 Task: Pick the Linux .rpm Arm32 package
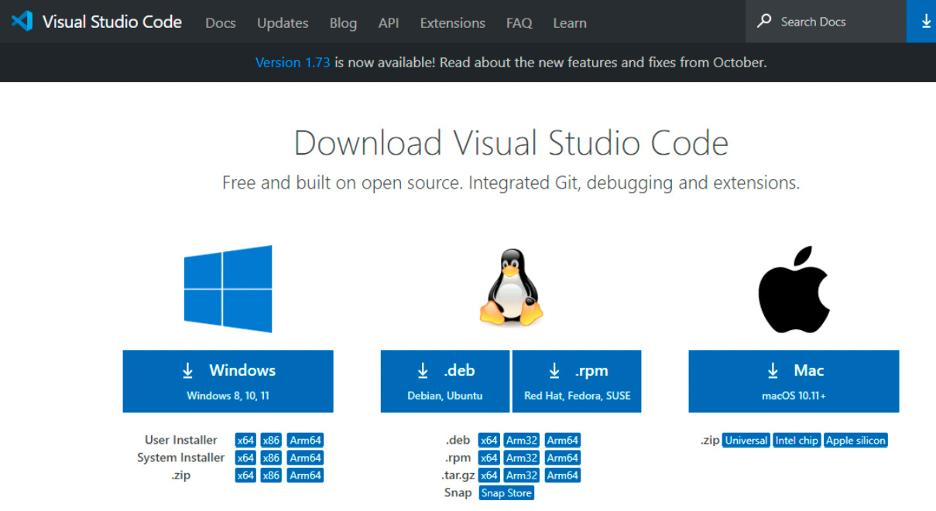point(522,458)
